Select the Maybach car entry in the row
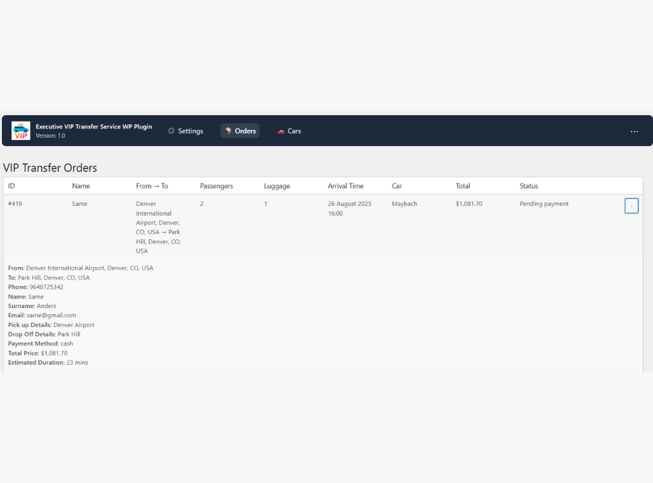This screenshot has width=653, height=483. click(404, 203)
